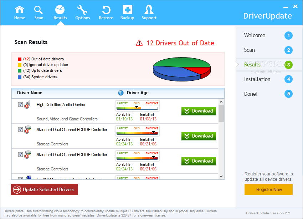The width and height of the screenshot is (303, 219).
Task: Click Register Now button
Action: pyautogui.click(x=269, y=190)
